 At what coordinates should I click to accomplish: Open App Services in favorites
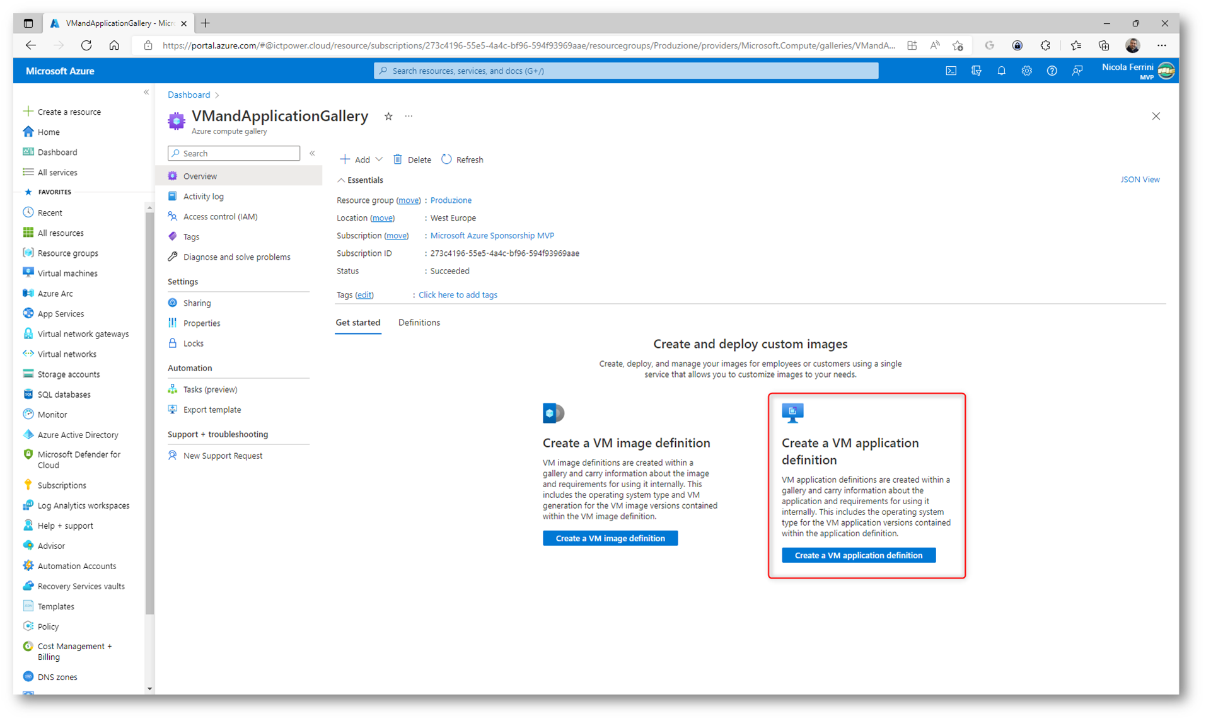60,313
